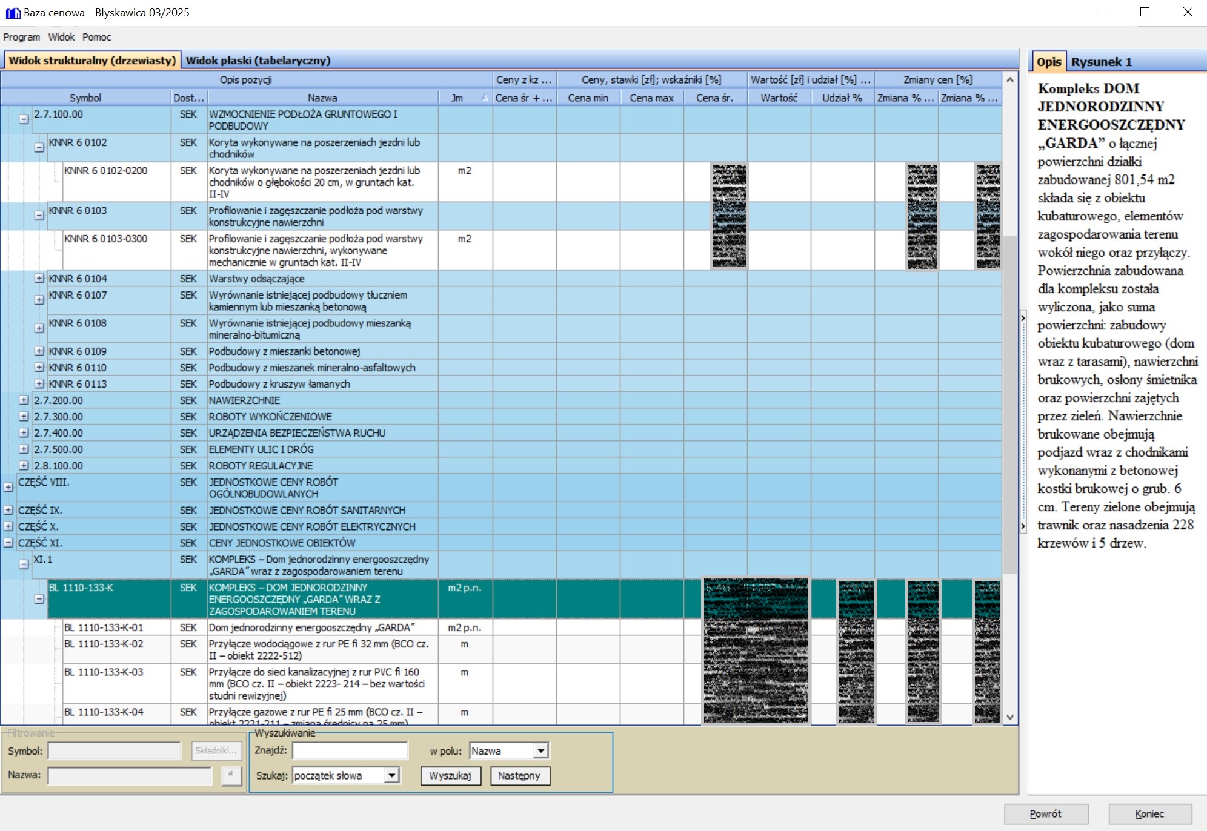Expand the KNNR 6 0104 node
This screenshot has height=831, width=1207.
[39, 279]
